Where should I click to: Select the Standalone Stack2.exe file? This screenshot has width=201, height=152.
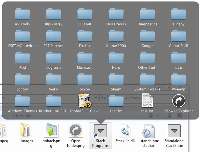(x=174, y=136)
